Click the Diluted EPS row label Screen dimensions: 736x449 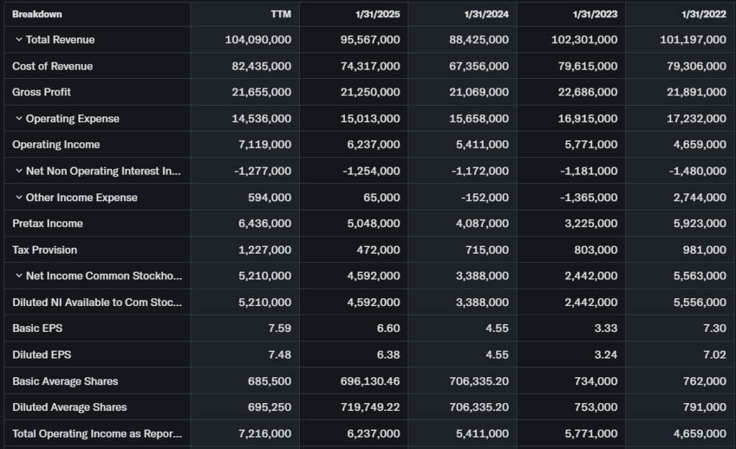(x=42, y=355)
